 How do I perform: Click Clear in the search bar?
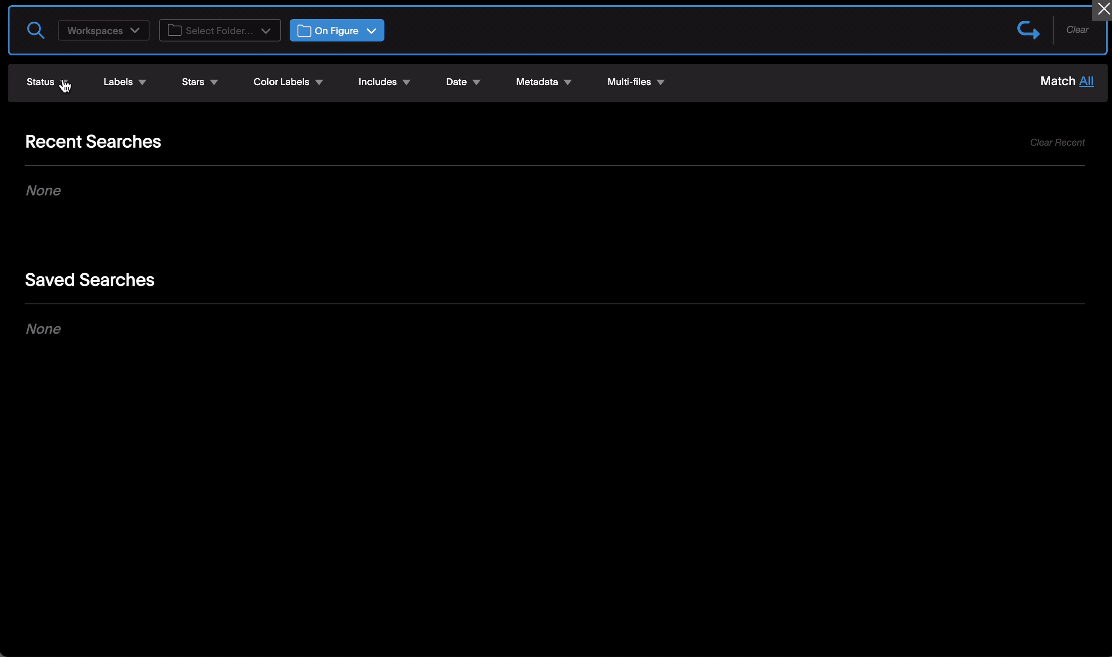1077,30
